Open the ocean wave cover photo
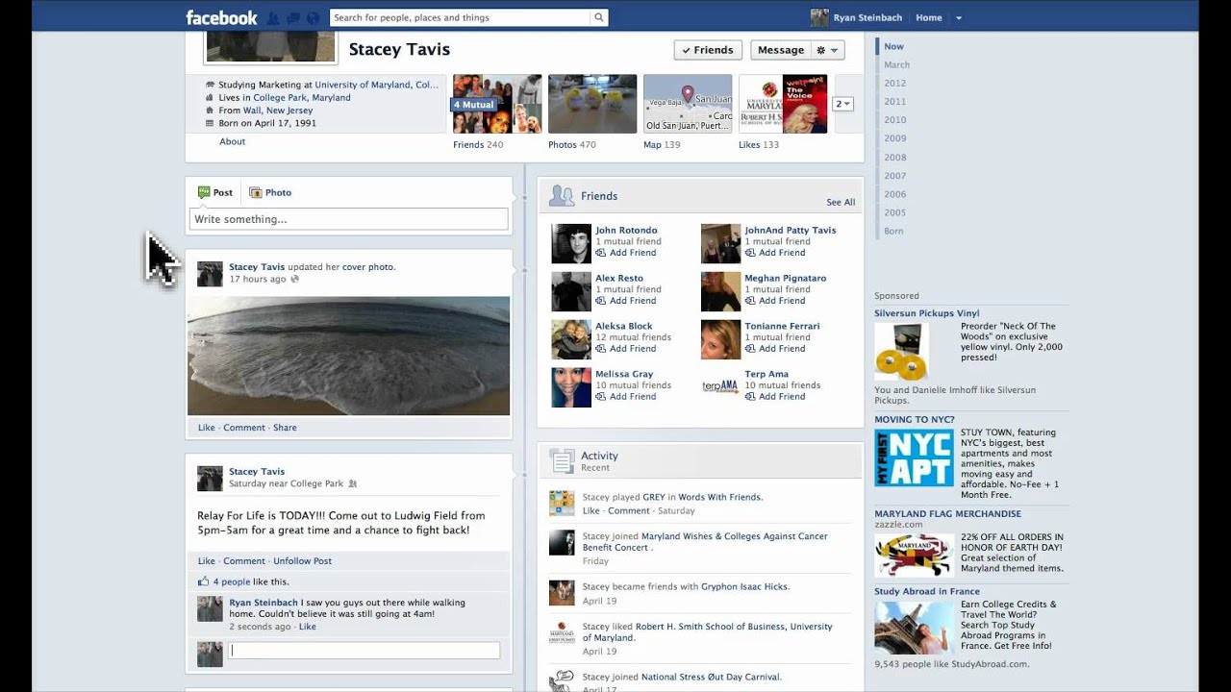 pos(348,356)
